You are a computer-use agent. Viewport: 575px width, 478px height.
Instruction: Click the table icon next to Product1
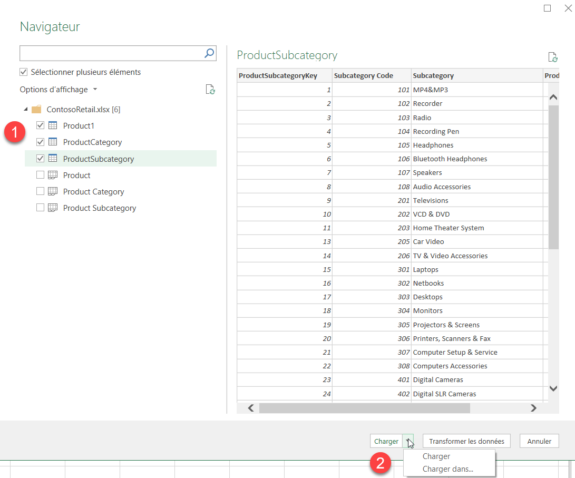click(53, 125)
